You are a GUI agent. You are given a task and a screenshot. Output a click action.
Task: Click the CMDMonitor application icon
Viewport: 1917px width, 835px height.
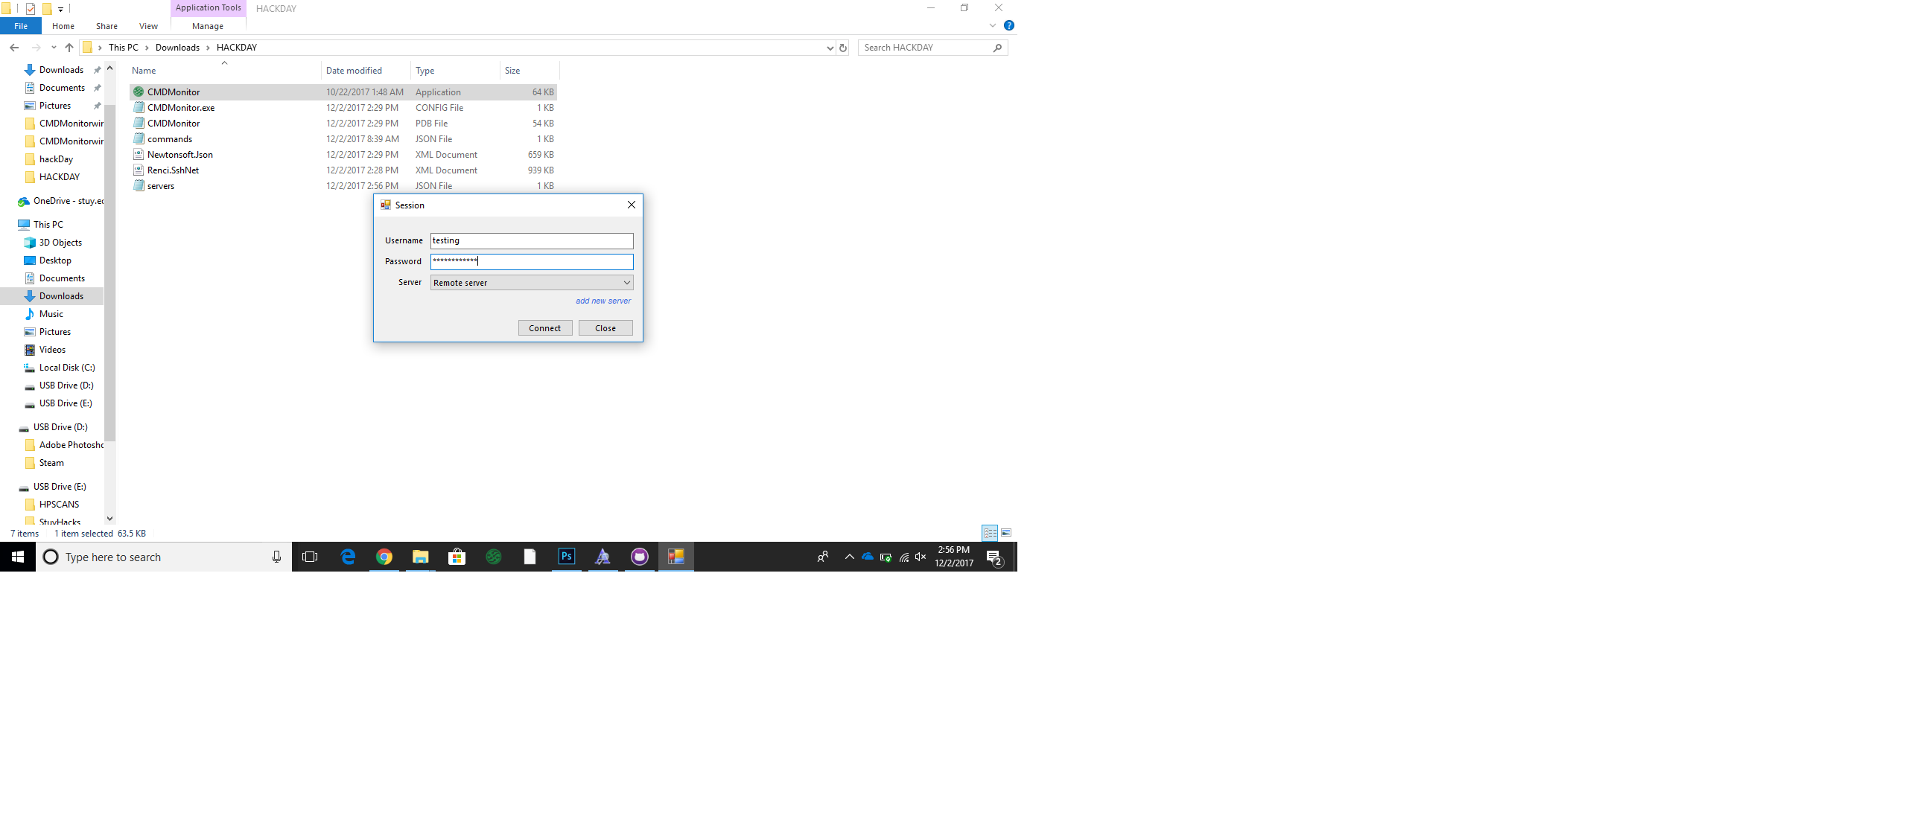point(139,92)
